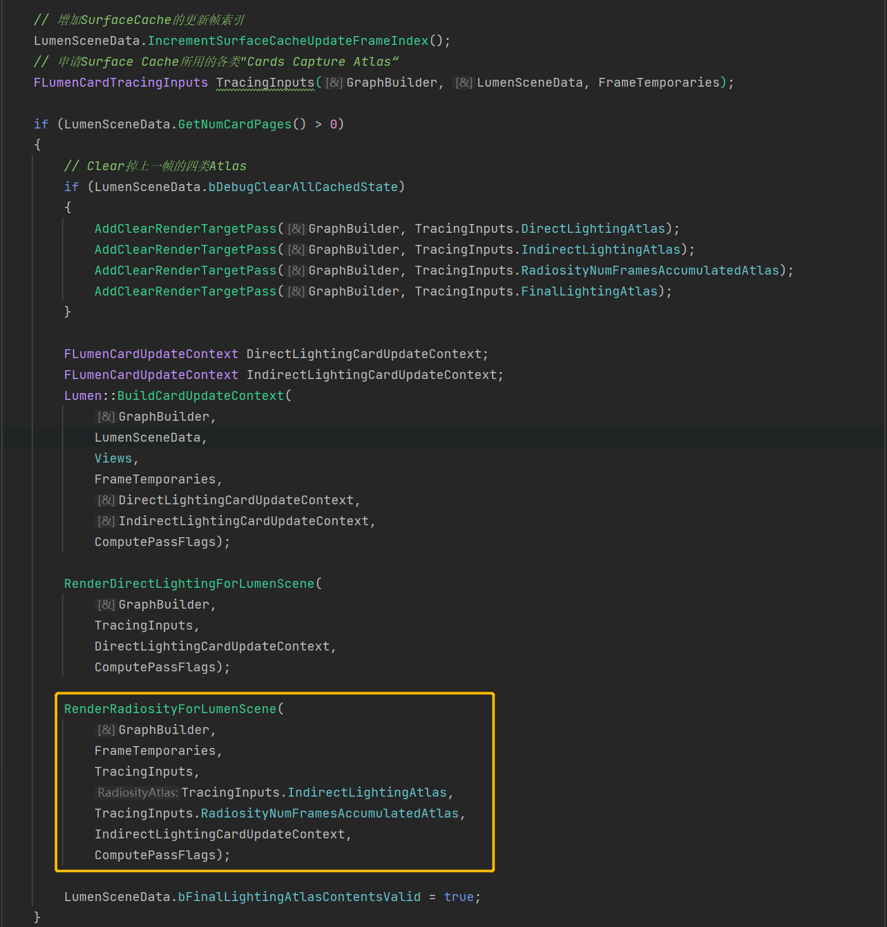Click the Clear Atlas comment line
The image size is (887, 927).
click(x=155, y=166)
